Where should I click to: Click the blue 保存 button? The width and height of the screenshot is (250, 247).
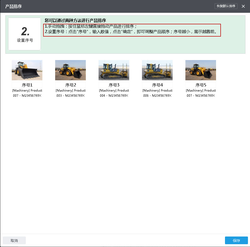(x=236, y=240)
